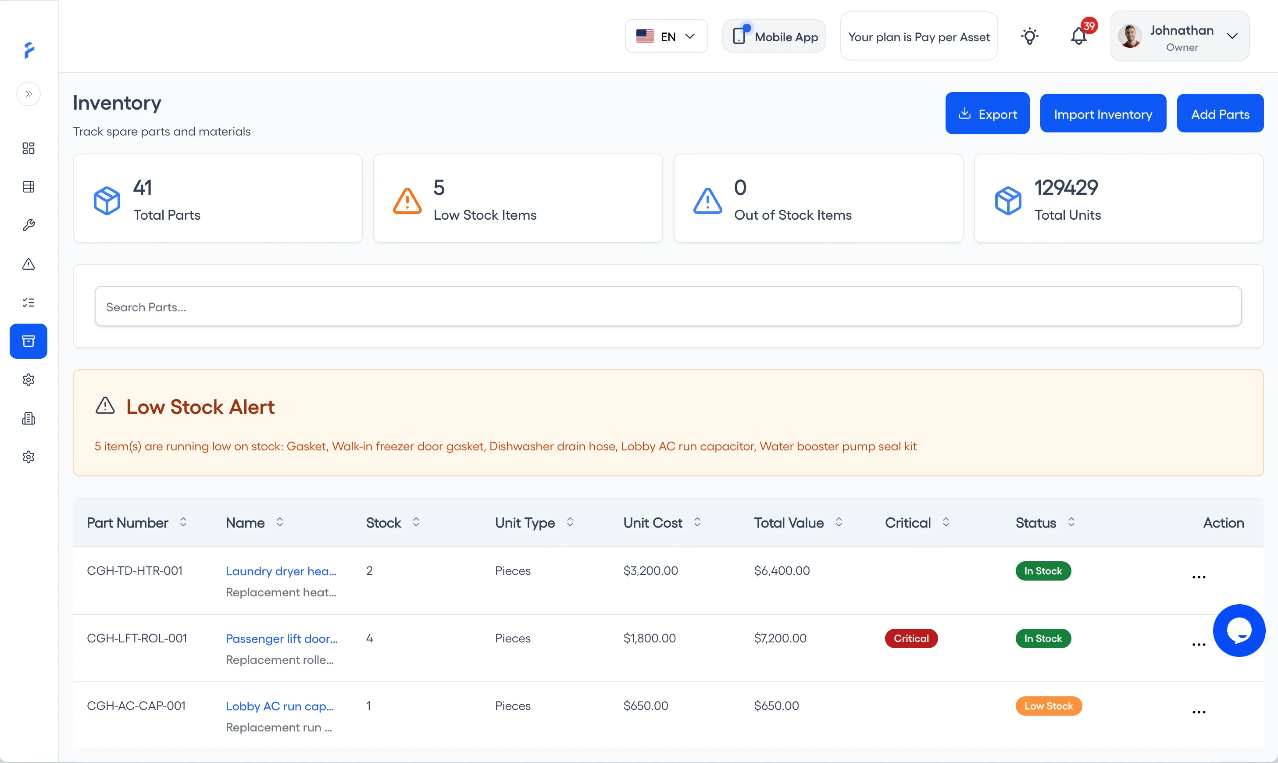Select the inventory archive box sidebar icon

pyautogui.click(x=29, y=341)
